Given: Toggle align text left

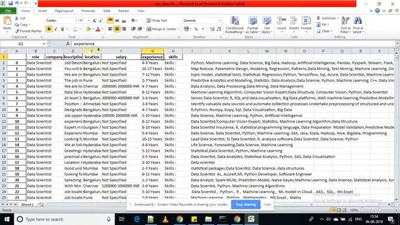Looking at the screenshot, I should click(x=110, y=29).
